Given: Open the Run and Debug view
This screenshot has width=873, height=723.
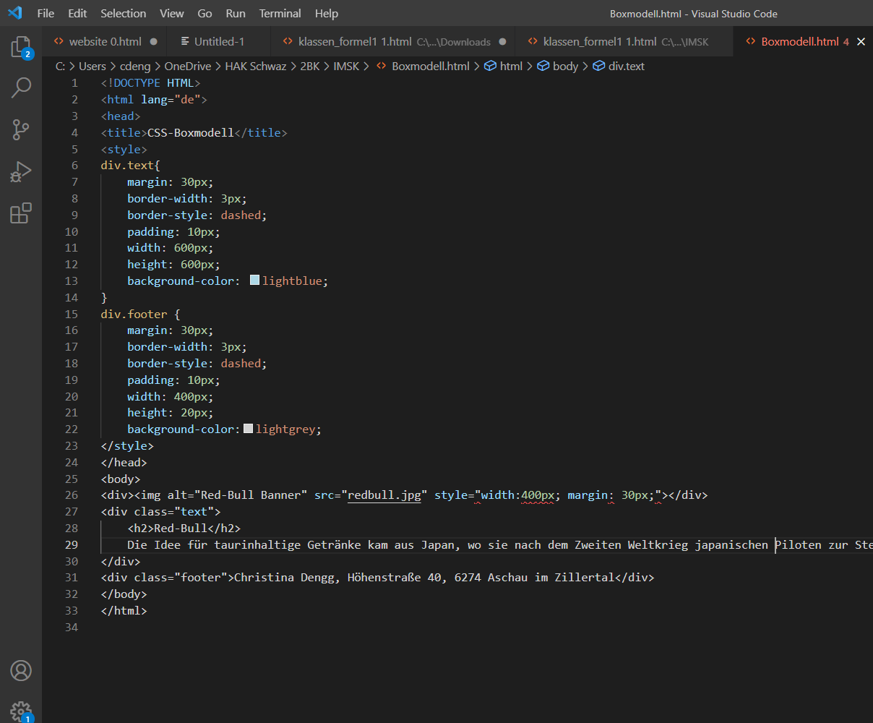Looking at the screenshot, I should tap(21, 172).
